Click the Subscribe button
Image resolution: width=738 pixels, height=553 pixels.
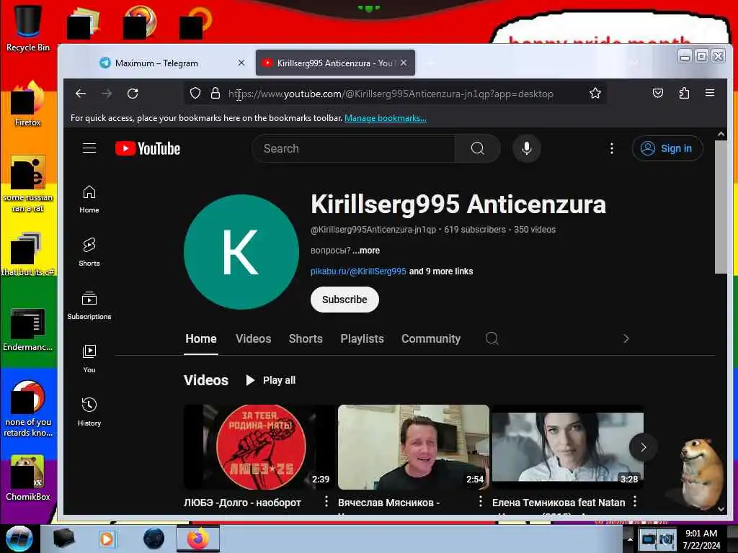[344, 300]
